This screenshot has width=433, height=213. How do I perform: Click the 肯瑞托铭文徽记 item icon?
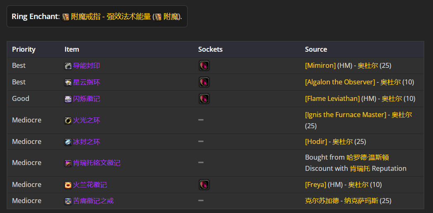[x=68, y=163]
